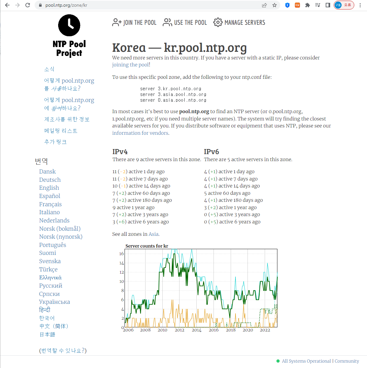This screenshot has height=368, width=367.
Task: Click the IPv6 section heading
Action: pyautogui.click(x=211, y=152)
